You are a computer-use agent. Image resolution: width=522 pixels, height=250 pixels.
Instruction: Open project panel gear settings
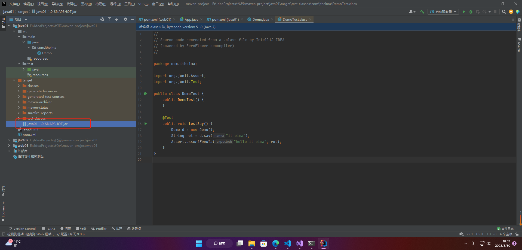tap(125, 19)
